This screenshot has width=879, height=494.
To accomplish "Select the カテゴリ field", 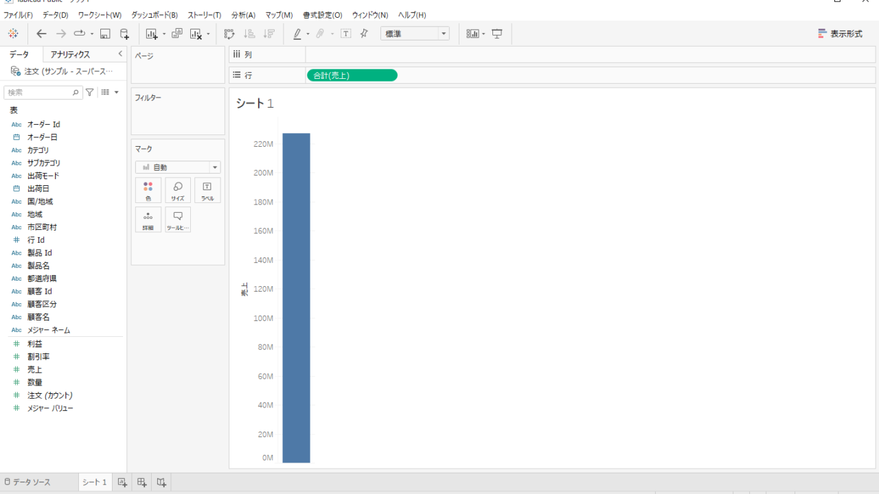I will [38, 150].
